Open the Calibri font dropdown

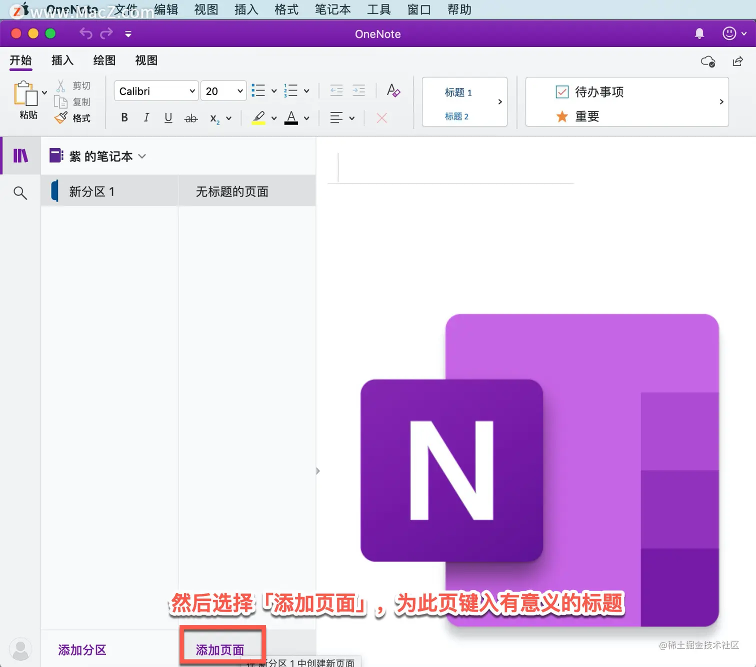(156, 91)
